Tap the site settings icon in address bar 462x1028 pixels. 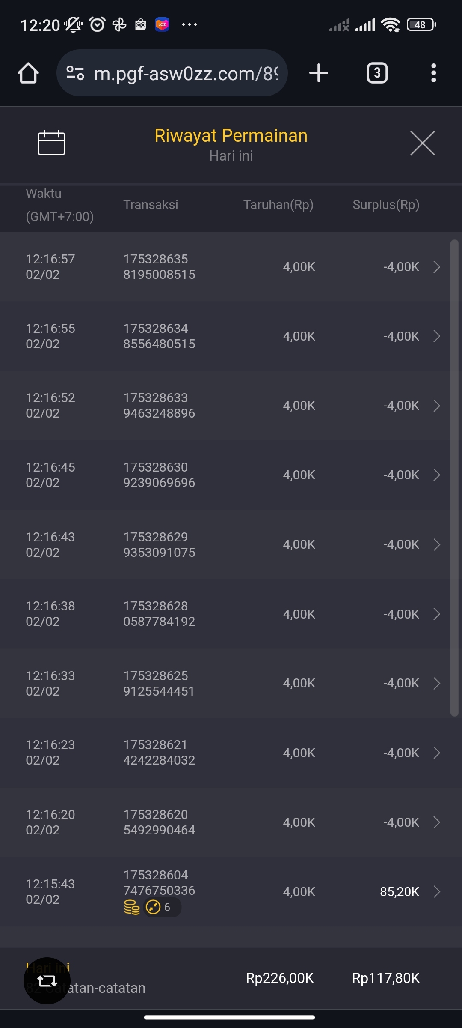[75, 73]
